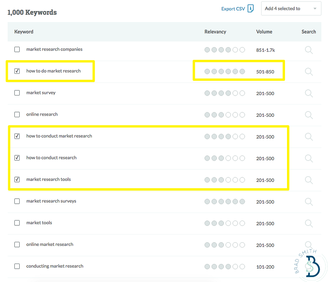Click the Export CSV link
Screen dimensions: 328x282
point(233,9)
